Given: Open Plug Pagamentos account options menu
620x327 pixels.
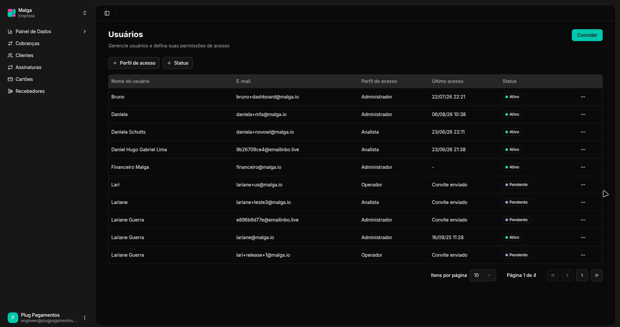Looking at the screenshot, I should [85, 318].
